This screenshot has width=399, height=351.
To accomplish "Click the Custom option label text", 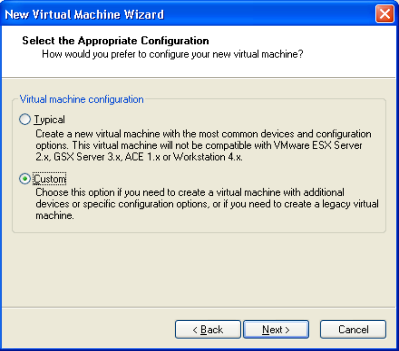I will pyautogui.click(x=49, y=179).
